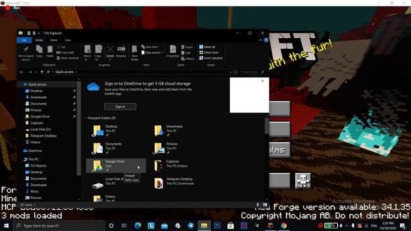This screenshot has height=231, width=411.
Task: Click the Paste ribbon icon
Action: (50, 51)
